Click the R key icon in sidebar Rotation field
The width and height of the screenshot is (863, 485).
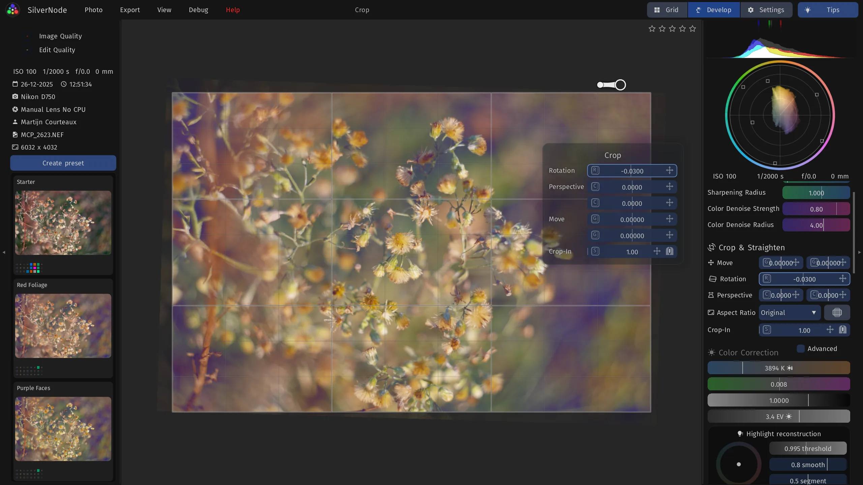tap(767, 279)
